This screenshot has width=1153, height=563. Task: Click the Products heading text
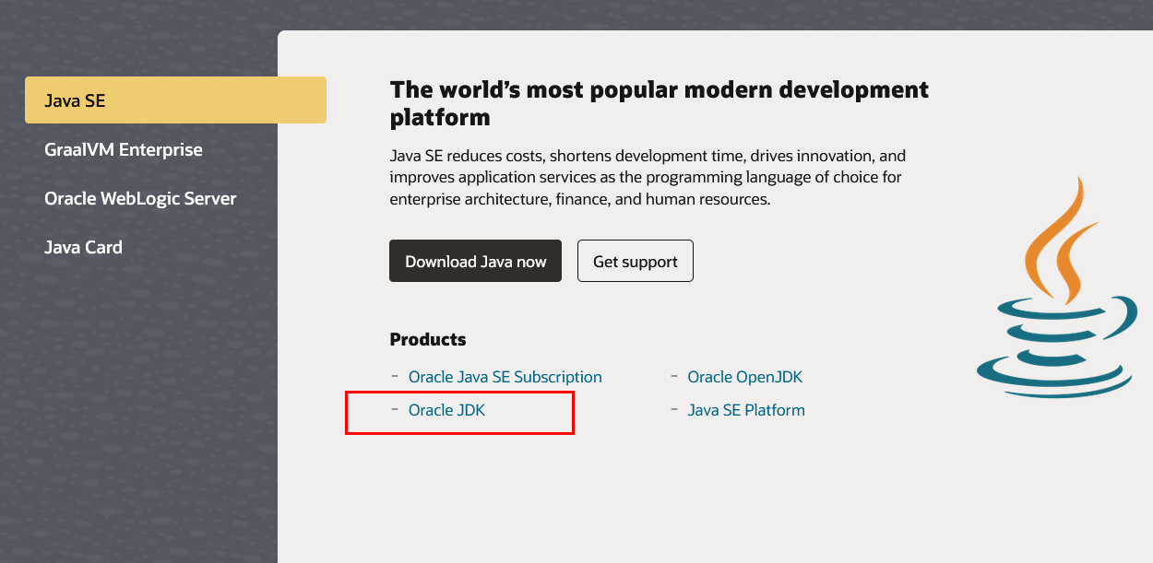pyautogui.click(x=428, y=339)
